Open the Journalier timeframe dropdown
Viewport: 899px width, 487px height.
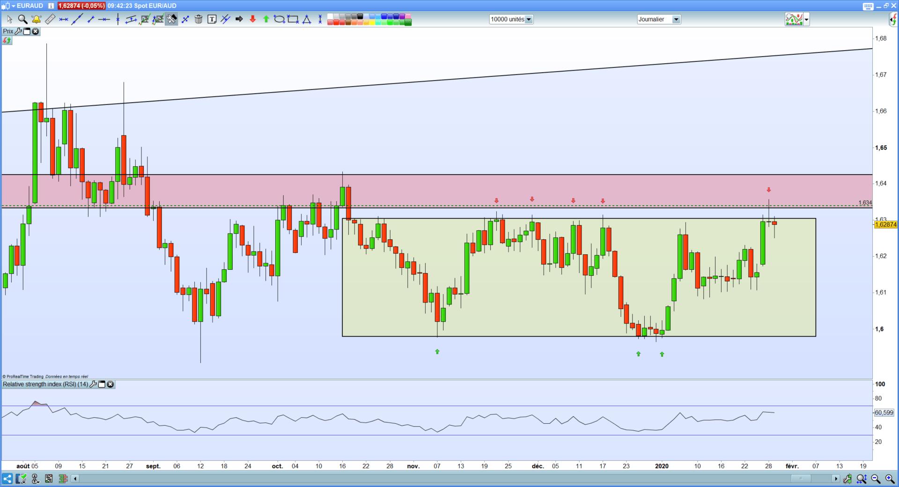[676, 19]
